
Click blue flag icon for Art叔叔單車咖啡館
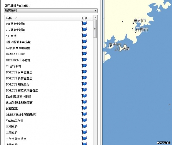[84, 48]
